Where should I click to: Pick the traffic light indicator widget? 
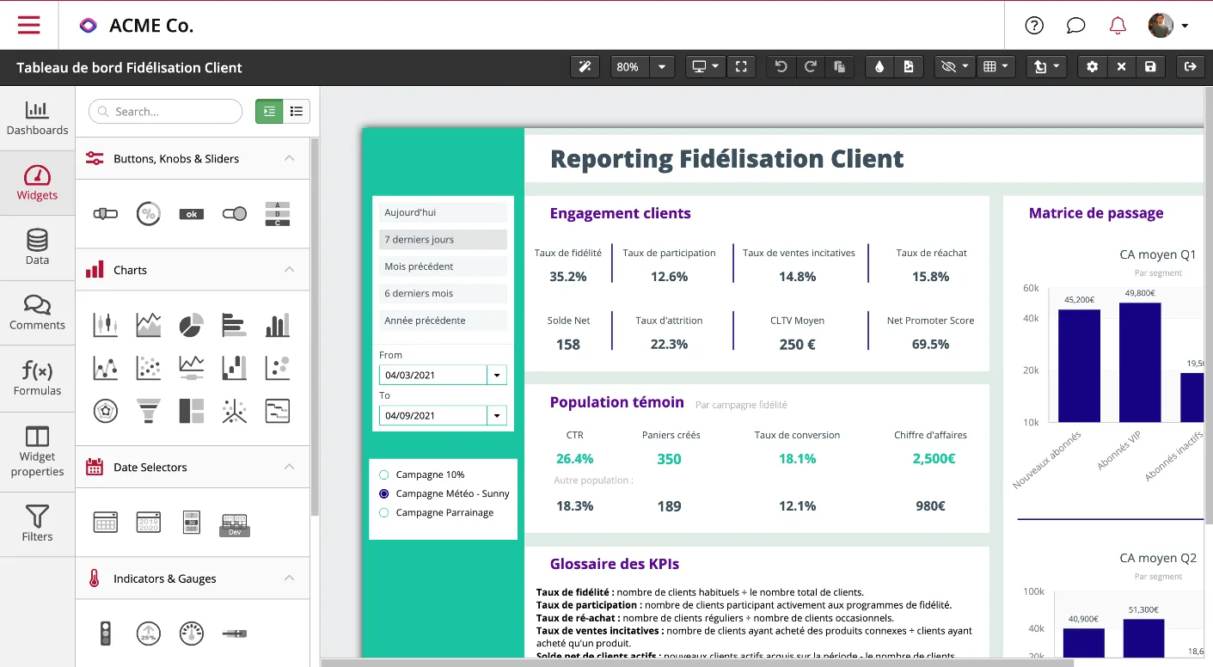point(106,633)
